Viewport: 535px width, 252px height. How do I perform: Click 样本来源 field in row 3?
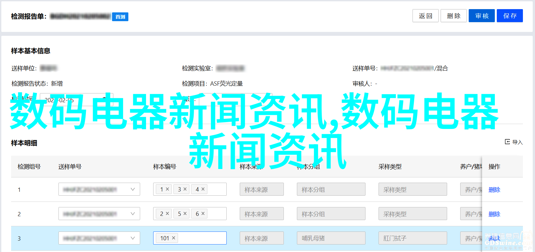262,238
